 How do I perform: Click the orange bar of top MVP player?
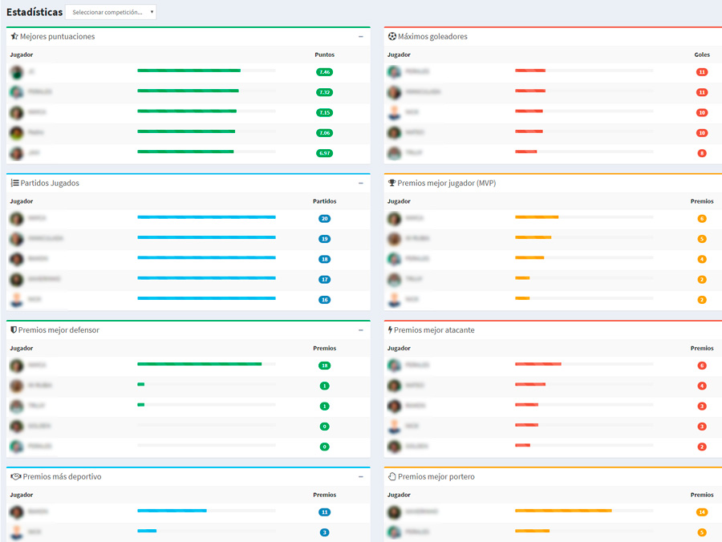[537, 217]
